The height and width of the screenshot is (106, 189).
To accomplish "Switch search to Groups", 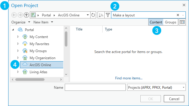I will click(x=171, y=22).
